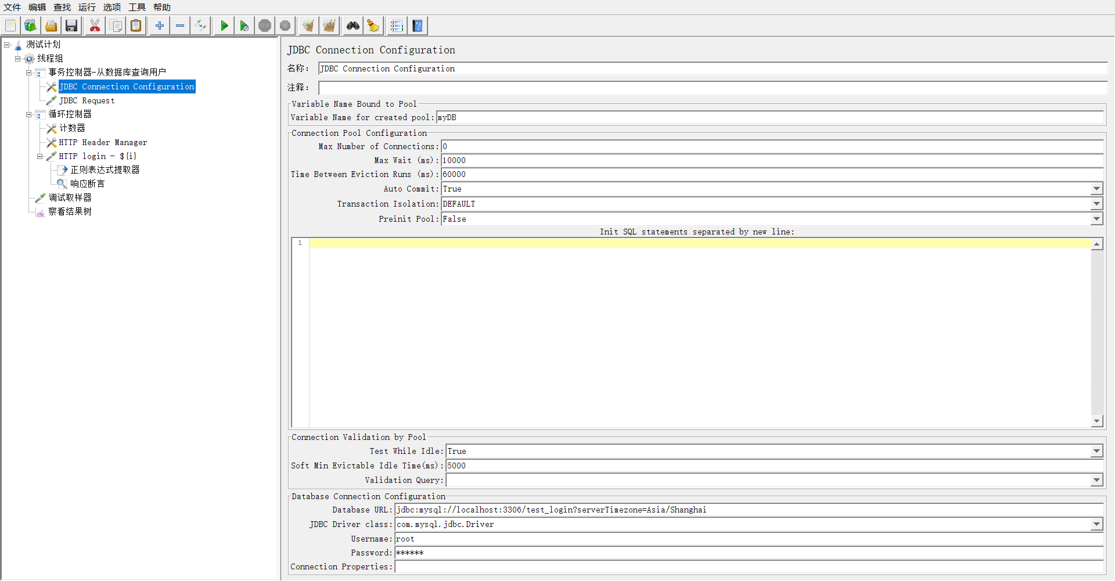
Task: Collapse the 循环控制器 node
Action: coord(29,114)
